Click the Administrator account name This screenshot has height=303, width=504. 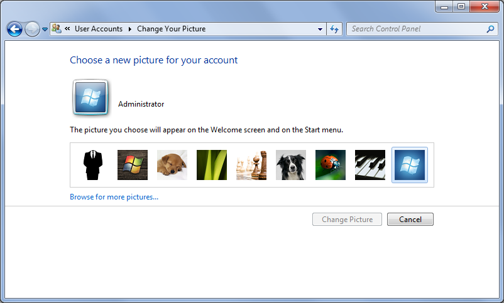(x=141, y=104)
